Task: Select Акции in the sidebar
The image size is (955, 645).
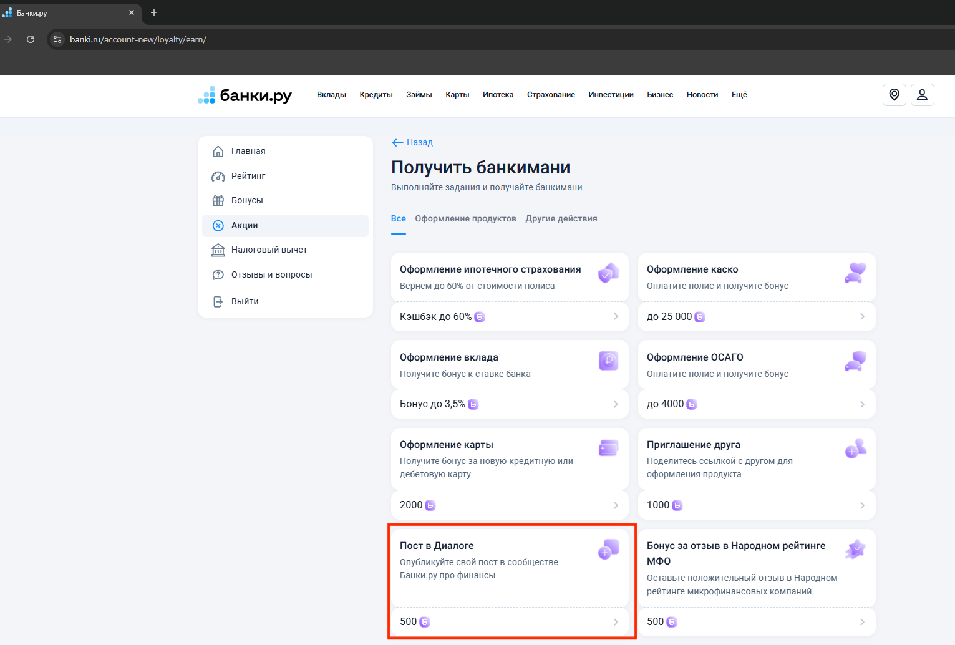Action: [285, 226]
